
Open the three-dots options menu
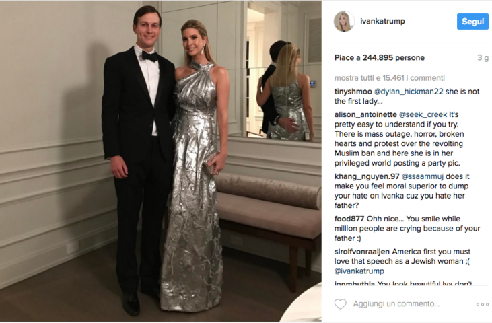[483, 304]
